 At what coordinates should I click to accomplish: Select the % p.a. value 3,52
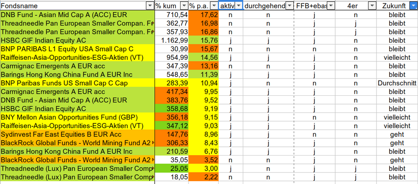pos(204,160)
